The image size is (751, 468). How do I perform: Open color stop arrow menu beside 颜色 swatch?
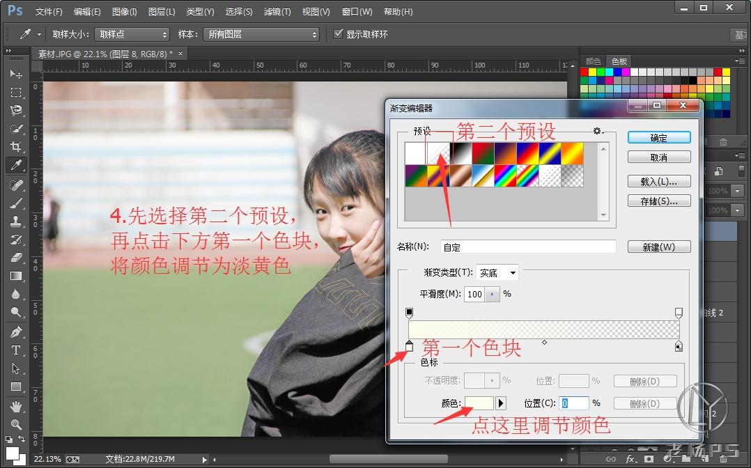coord(500,403)
